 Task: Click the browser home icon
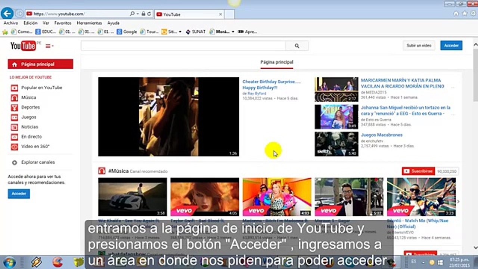point(456,13)
